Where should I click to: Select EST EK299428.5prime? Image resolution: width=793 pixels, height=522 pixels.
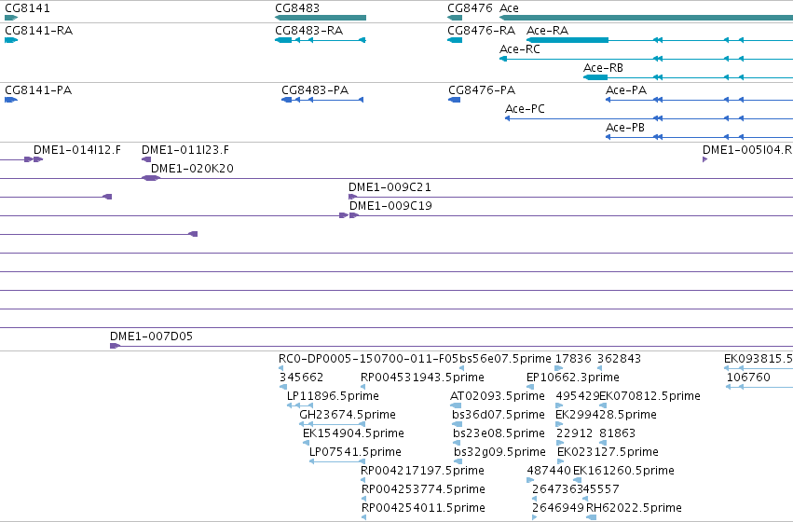point(606,415)
